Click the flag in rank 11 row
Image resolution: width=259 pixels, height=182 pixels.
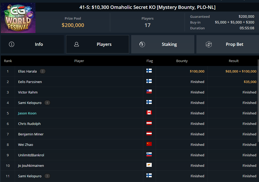pyautogui.click(x=149, y=175)
